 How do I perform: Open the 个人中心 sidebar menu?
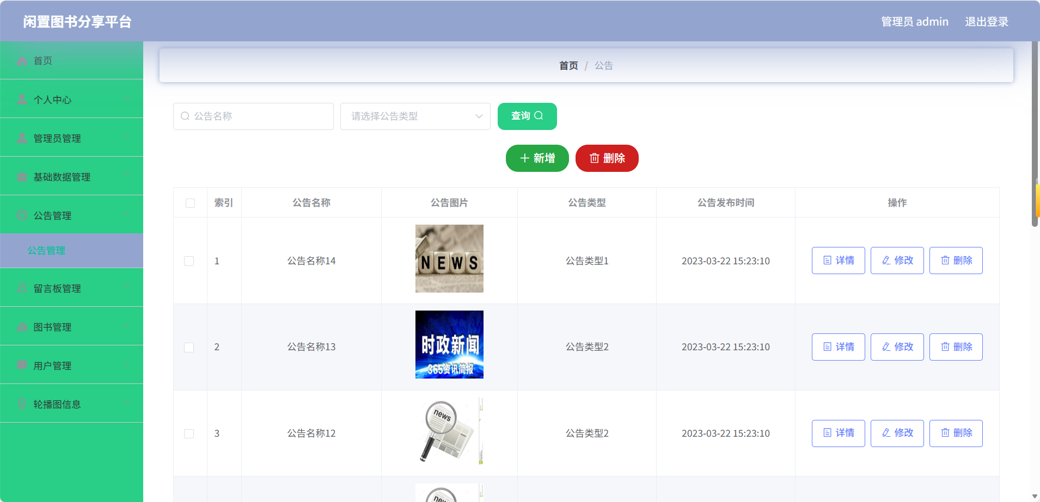tap(71, 100)
